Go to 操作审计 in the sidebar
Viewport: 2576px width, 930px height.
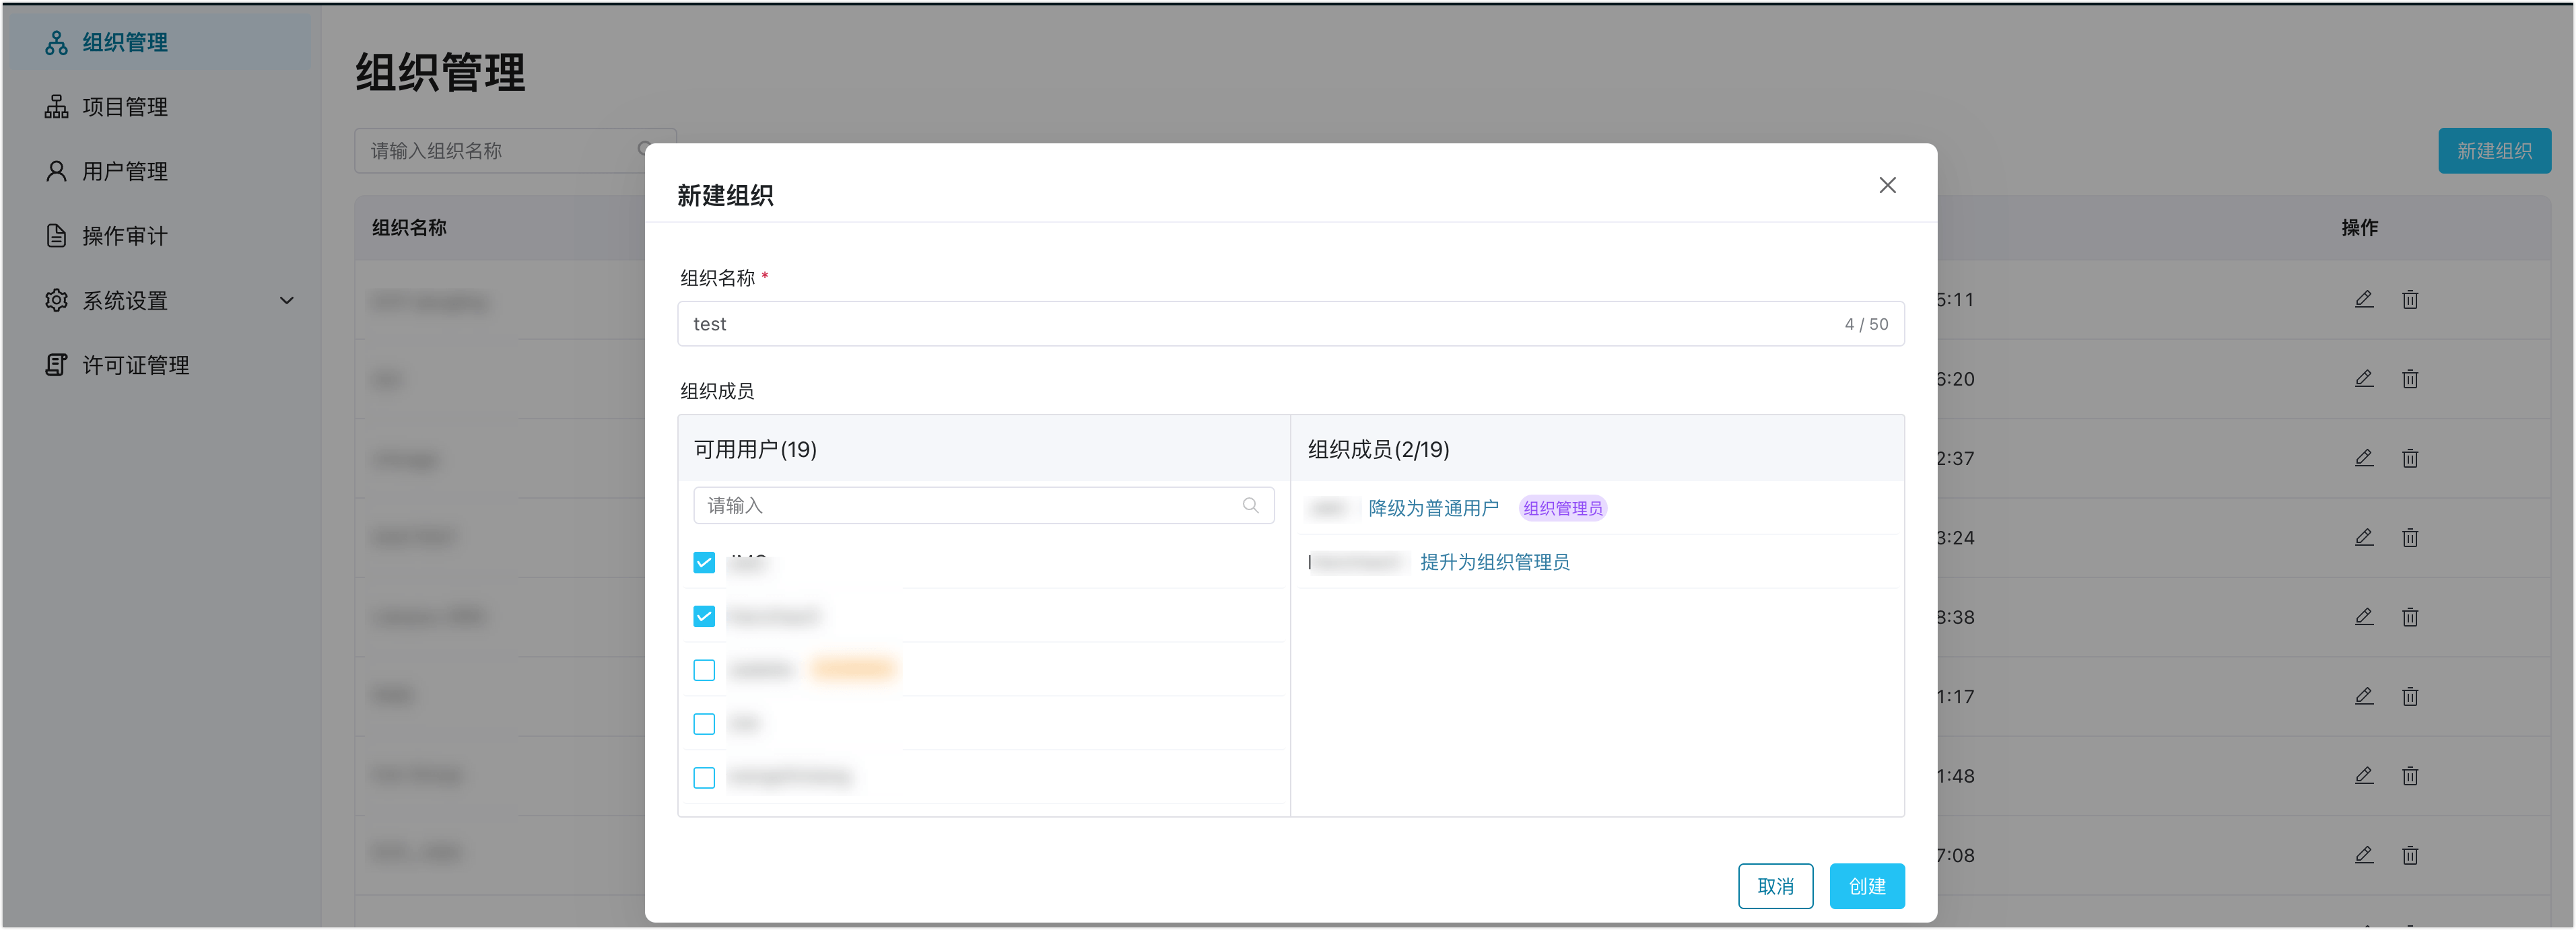click(124, 236)
